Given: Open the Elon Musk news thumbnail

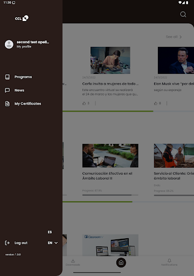Looking at the screenshot, I should (x=176, y=60).
